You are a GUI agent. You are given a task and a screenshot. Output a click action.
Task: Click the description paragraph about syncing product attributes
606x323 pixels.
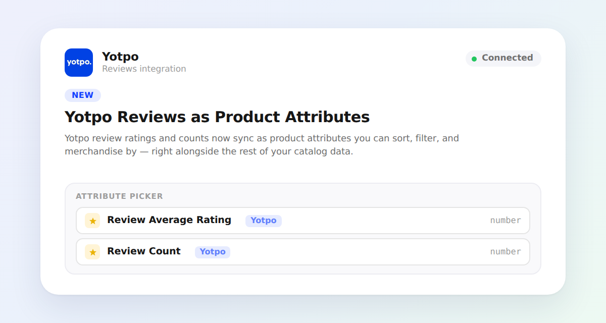(262, 145)
